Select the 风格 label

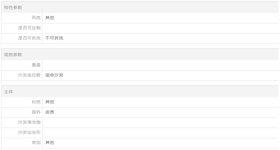pyautogui.click(x=36, y=18)
